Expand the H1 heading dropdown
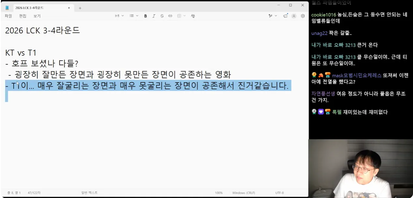This screenshot has height=198, width=413. tap(119, 16)
